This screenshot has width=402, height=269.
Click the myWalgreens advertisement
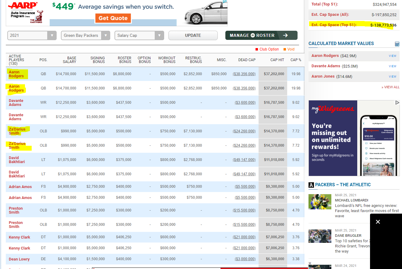coord(354,138)
